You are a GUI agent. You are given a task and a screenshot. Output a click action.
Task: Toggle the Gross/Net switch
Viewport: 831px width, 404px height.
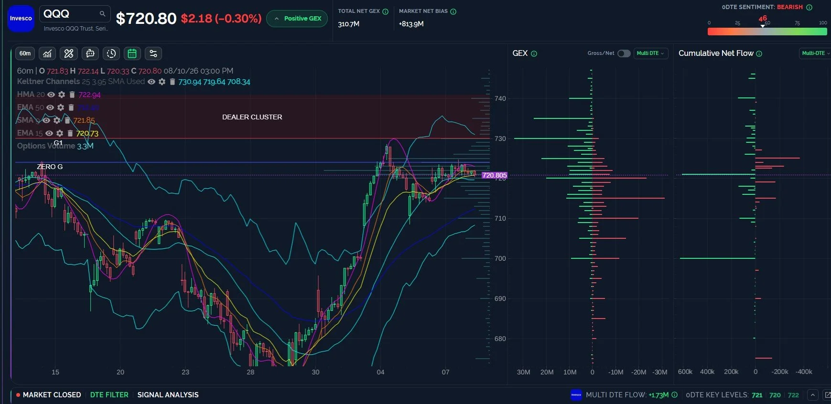coord(624,53)
